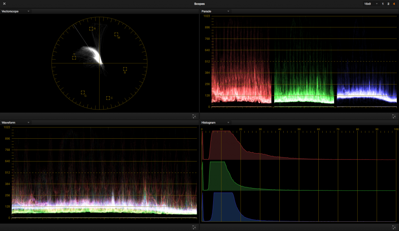The image size is (399, 231).
Task: Click the Scopes title bar label
Action: pyautogui.click(x=199, y=4)
